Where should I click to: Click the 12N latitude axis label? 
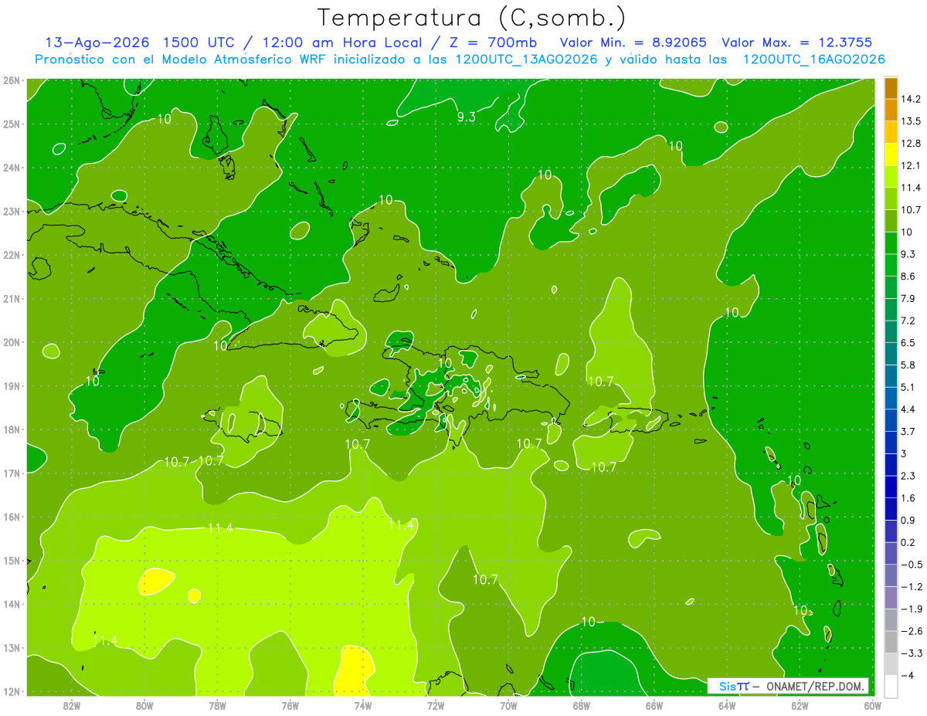point(11,691)
